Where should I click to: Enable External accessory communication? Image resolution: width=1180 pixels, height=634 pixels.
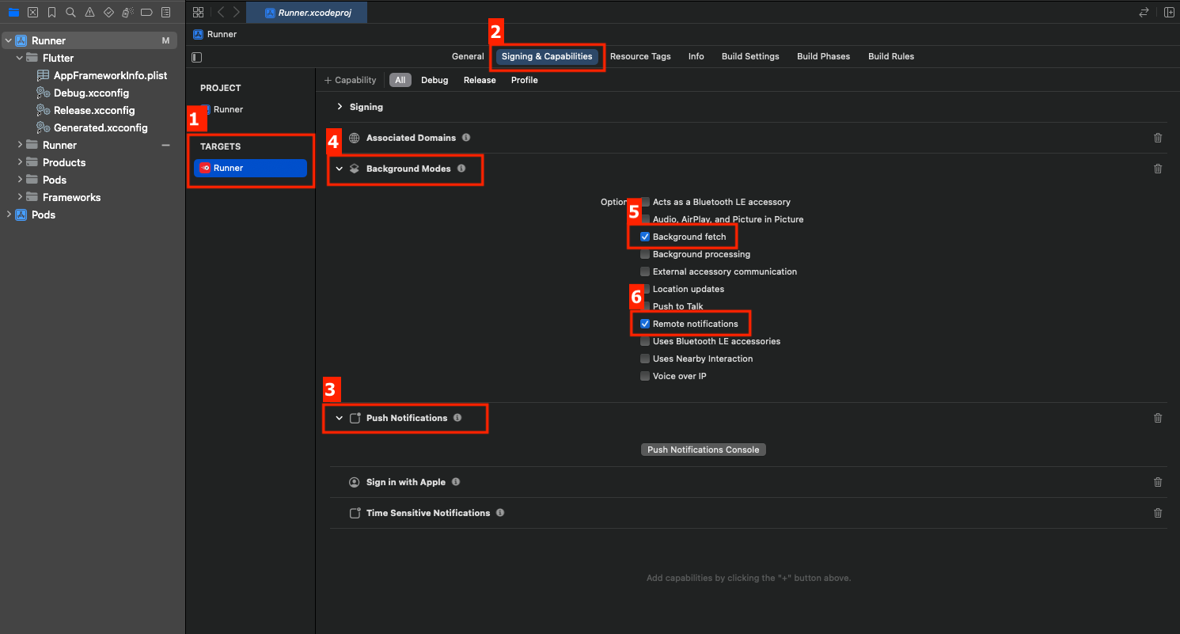tap(645, 271)
